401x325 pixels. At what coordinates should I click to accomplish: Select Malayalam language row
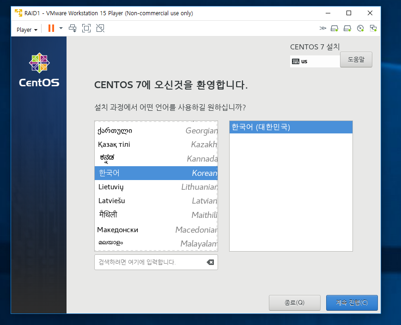[x=156, y=243]
